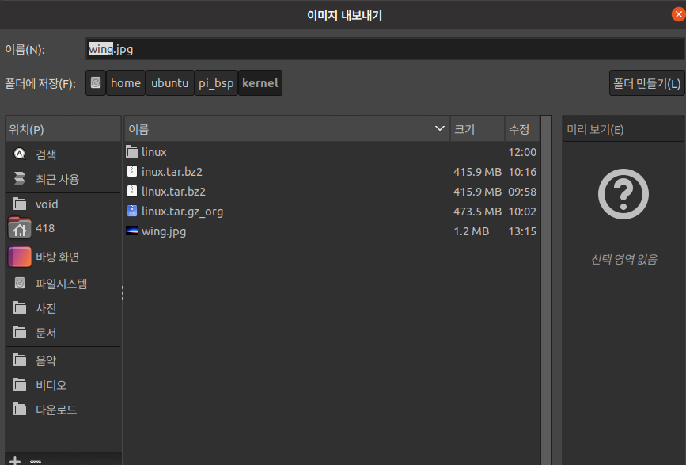Click the filesystem disk icon in sidebar
The width and height of the screenshot is (686, 465).
(x=20, y=284)
